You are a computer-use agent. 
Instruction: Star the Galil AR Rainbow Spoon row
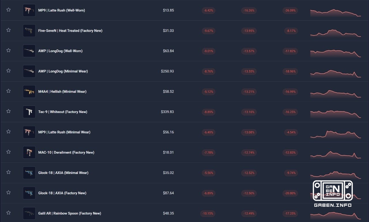tap(8, 213)
